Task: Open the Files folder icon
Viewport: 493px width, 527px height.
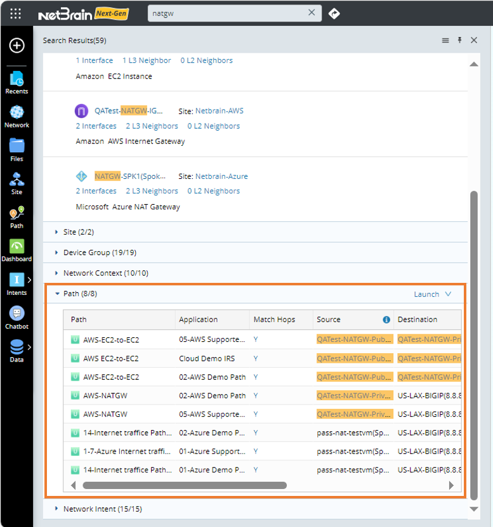Action: tap(16, 150)
